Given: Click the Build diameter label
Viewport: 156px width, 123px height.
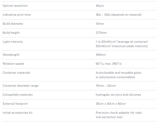Looking at the screenshot, I should coord(13,24).
